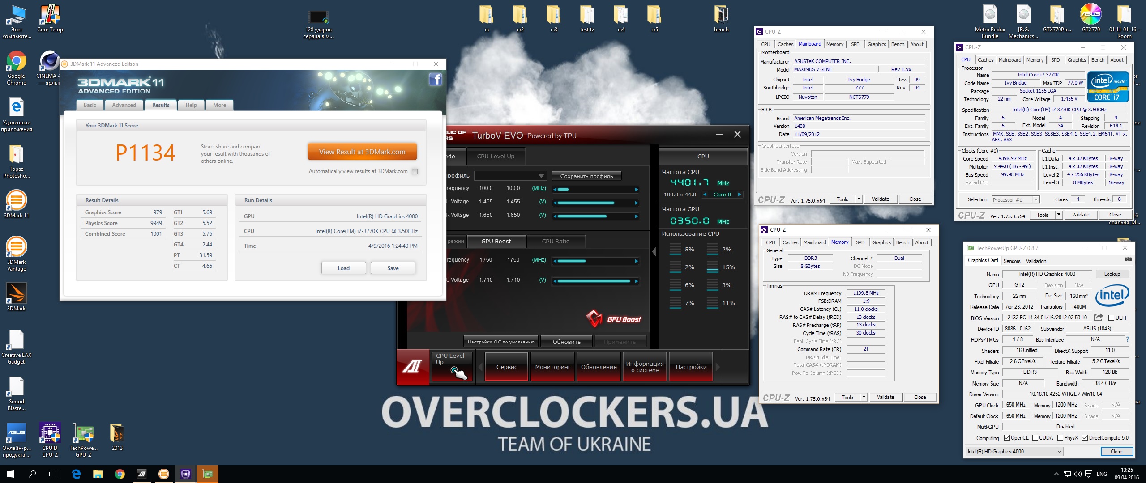The width and height of the screenshot is (1146, 483).
Task: Open the CPU Ratio tab in TurboV EVO
Action: click(x=556, y=241)
